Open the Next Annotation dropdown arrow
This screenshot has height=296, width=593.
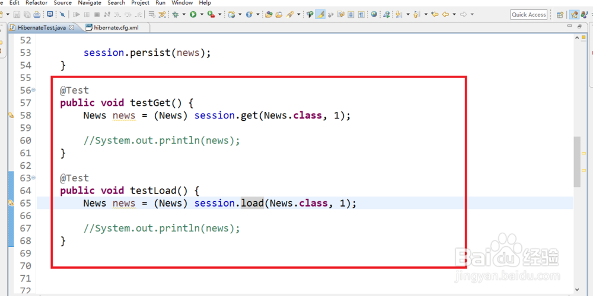(408, 14)
